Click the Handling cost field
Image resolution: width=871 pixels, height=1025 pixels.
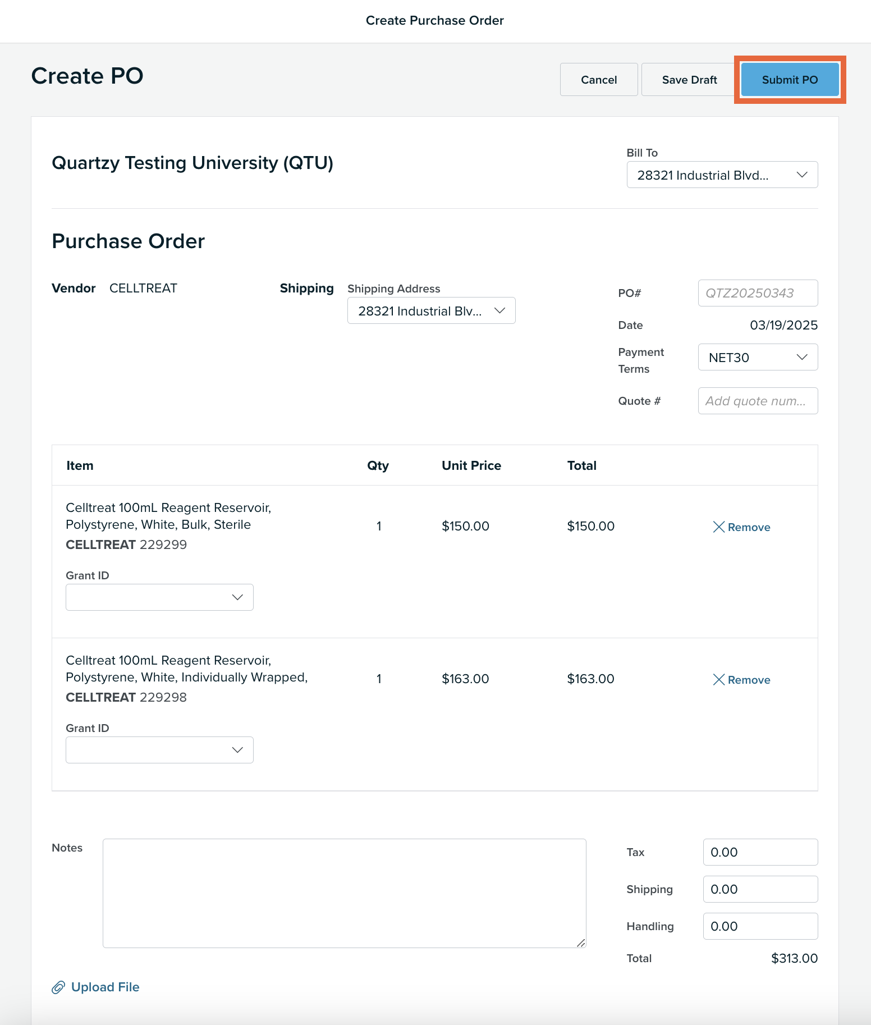760,926
